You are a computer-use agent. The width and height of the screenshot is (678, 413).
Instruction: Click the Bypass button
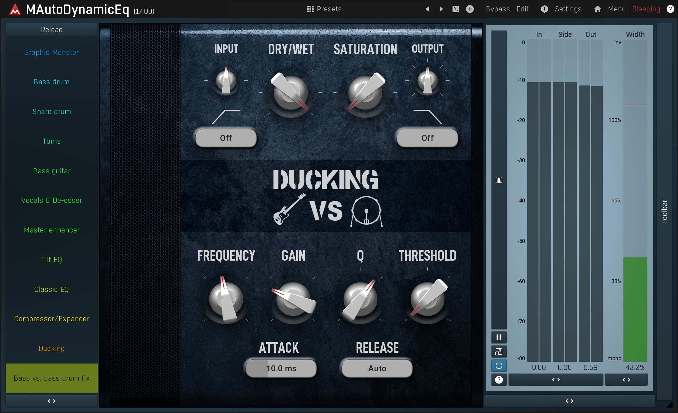click(497, 9)
